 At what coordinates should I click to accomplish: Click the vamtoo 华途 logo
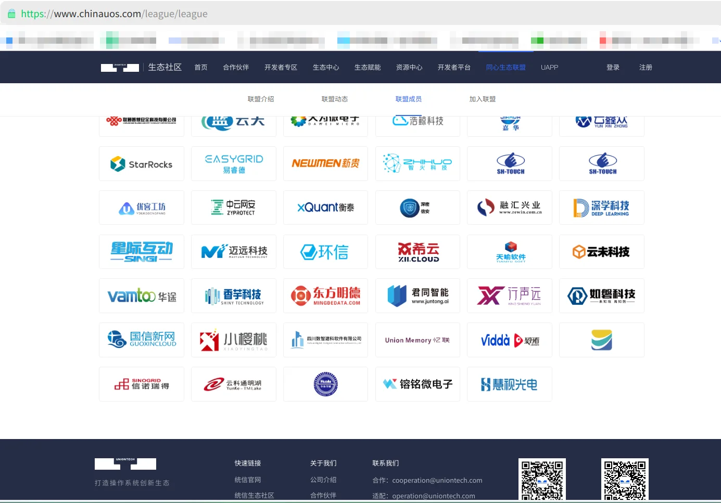(142, 296)
